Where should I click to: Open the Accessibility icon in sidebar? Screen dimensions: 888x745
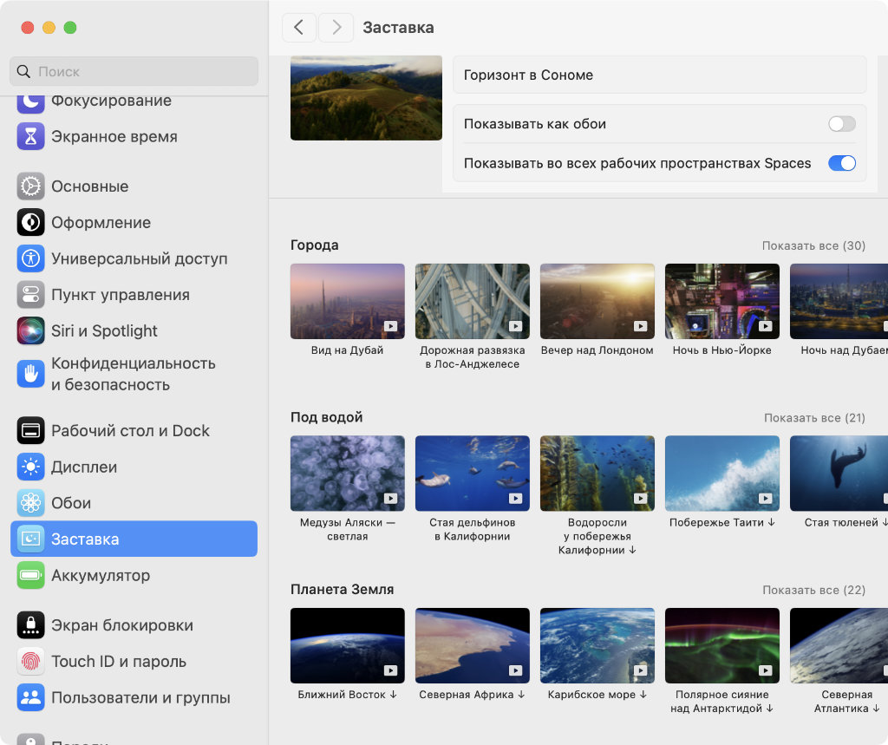click(31, 258)
